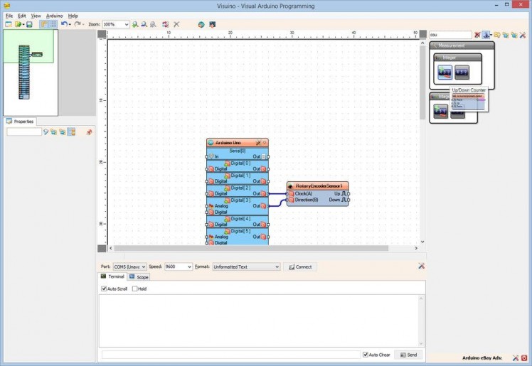The width and height of the screenshot is (532, 366).
Task: Enable the Hold checkbox
Action: [135, 289]
